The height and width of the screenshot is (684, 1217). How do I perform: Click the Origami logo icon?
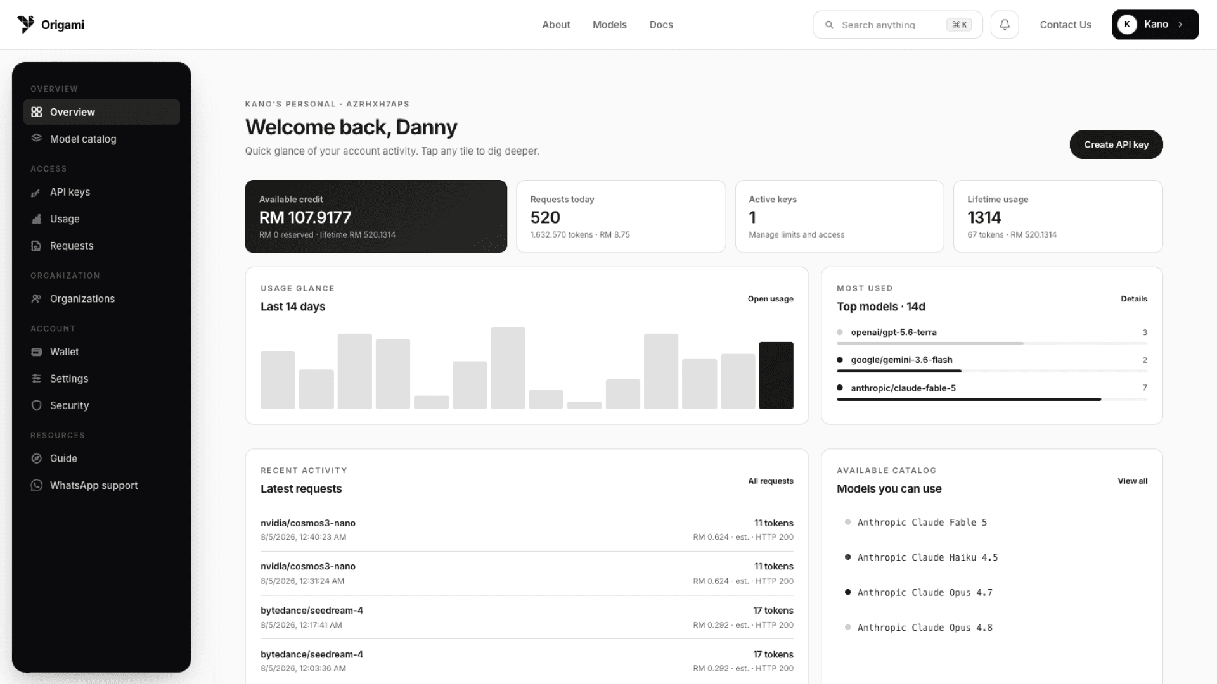(x=25, y=25)
